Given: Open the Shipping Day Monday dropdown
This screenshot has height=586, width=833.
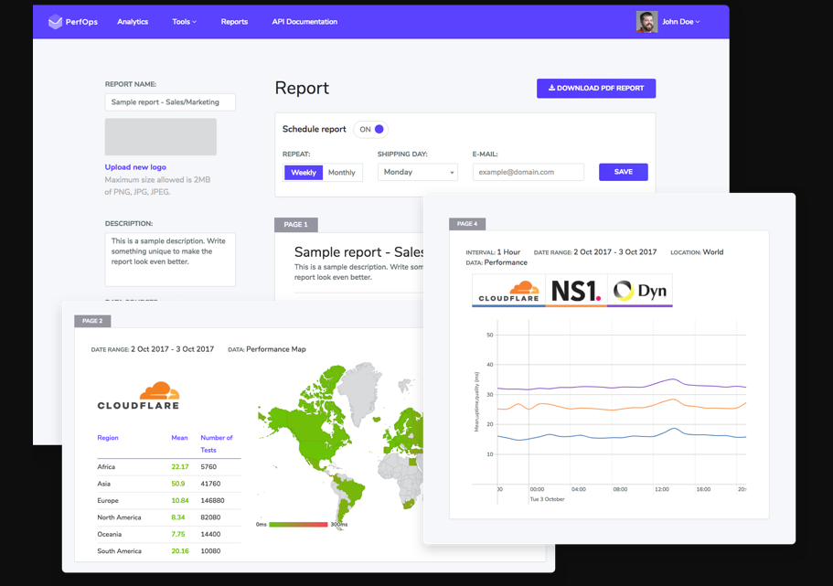Looking at the screenshot, I should pos(418,172).
